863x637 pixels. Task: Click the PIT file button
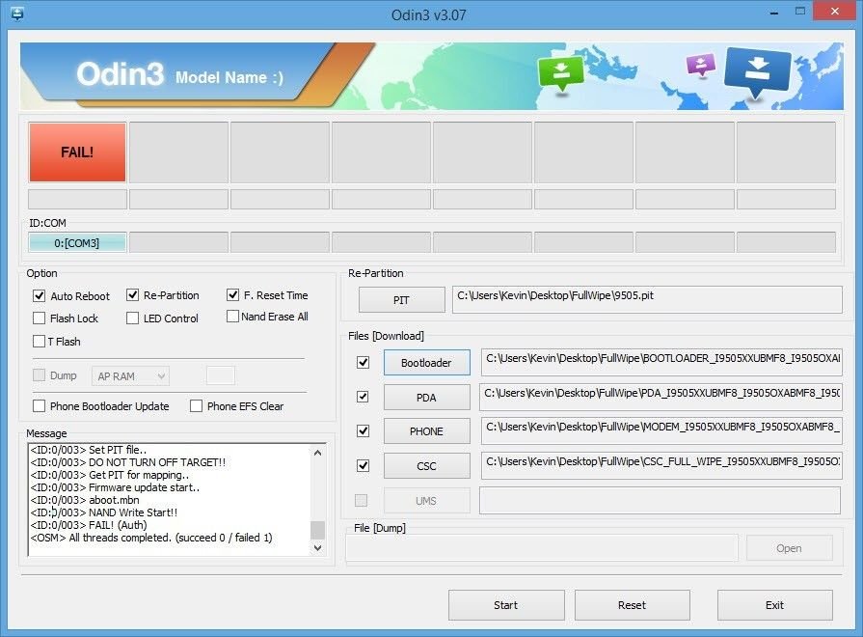(x=401, y=300)
